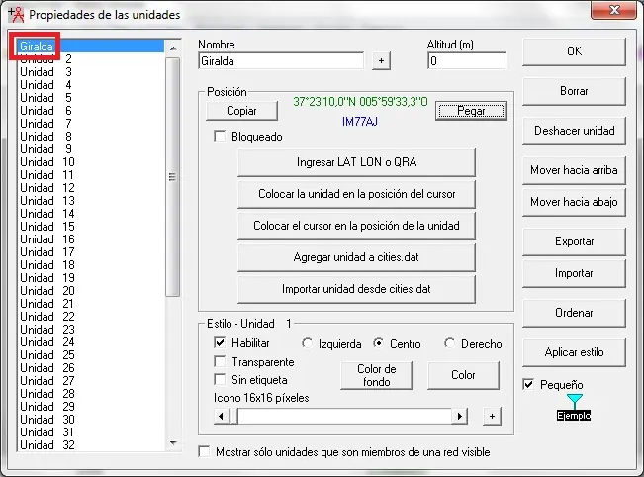
Task: Select Unidad 3 in the list
Action: coord(90,72)
